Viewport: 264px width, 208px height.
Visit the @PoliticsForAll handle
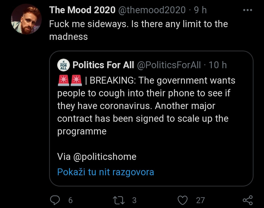click(x=169, y=65)
